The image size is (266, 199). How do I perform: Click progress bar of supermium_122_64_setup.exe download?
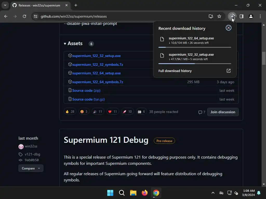tap(195, 47)
